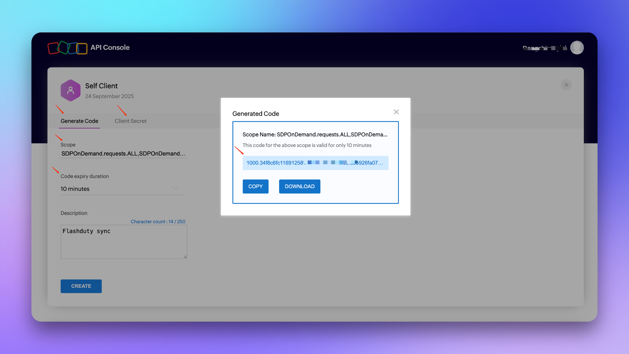The height and width of the screenshot is (354, 629).
Task: Click the Self Client hexagon icon
Action: [70, 90]
